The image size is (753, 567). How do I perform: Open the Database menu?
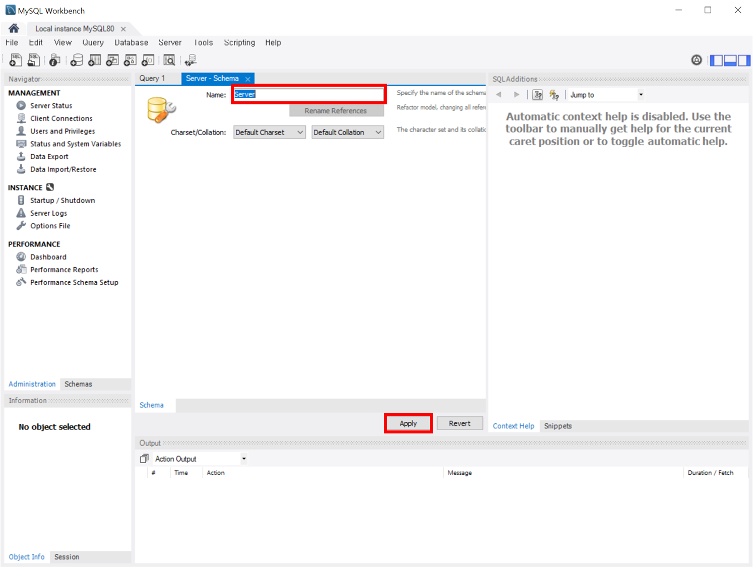131,42
